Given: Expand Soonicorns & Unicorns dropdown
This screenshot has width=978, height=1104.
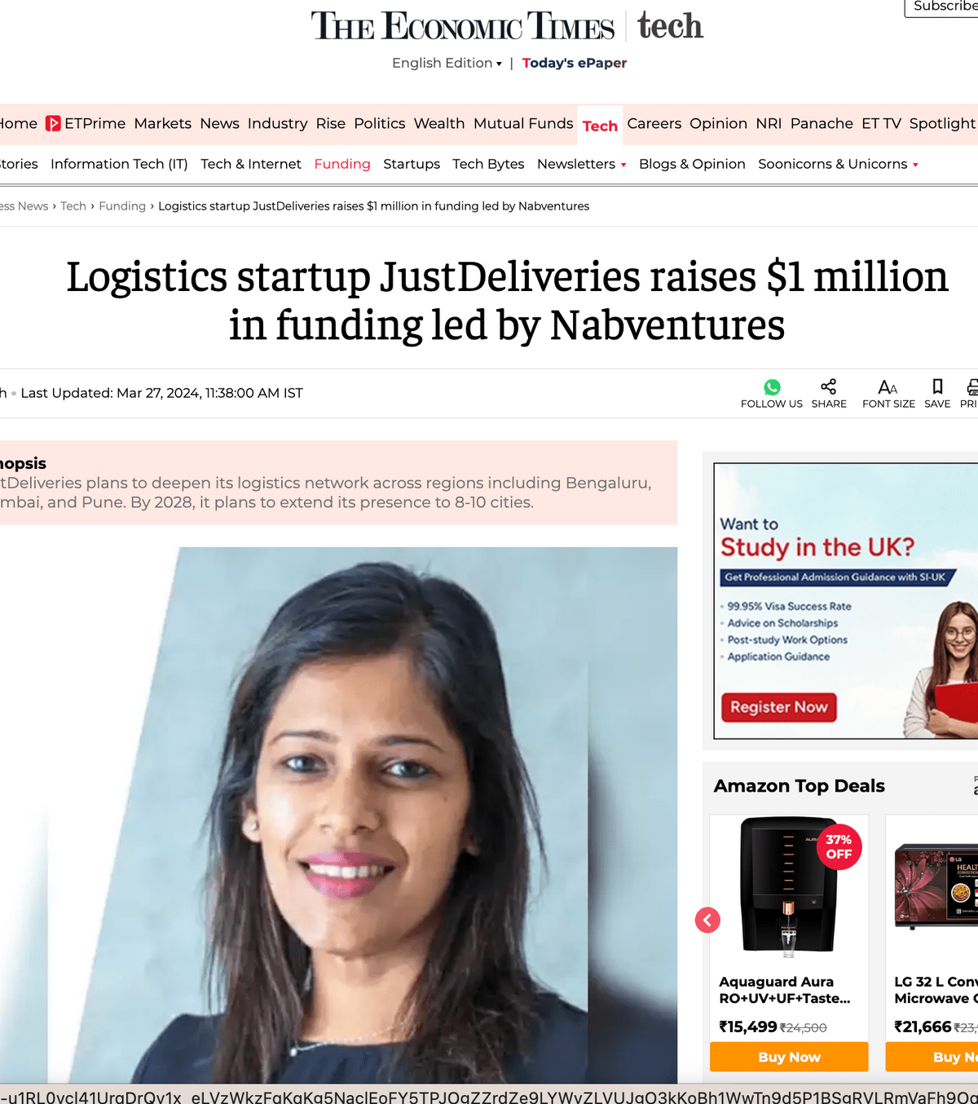Looking at the screenshot, I should (x=915, y=165).
